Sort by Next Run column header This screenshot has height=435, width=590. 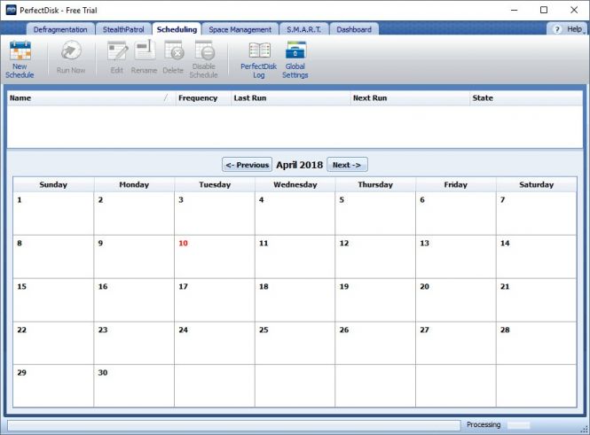pyautogui.click(x=410, y=98)
